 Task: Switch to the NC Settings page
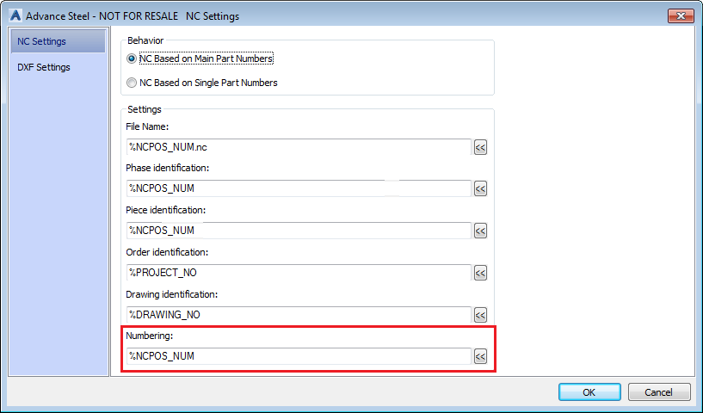pos(59,41)
